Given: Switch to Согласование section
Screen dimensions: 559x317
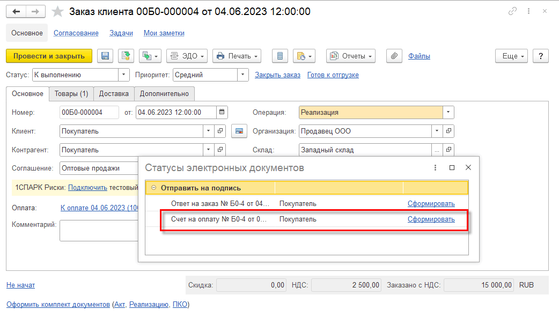Looking at the screenshot, I should coord(76,33).
